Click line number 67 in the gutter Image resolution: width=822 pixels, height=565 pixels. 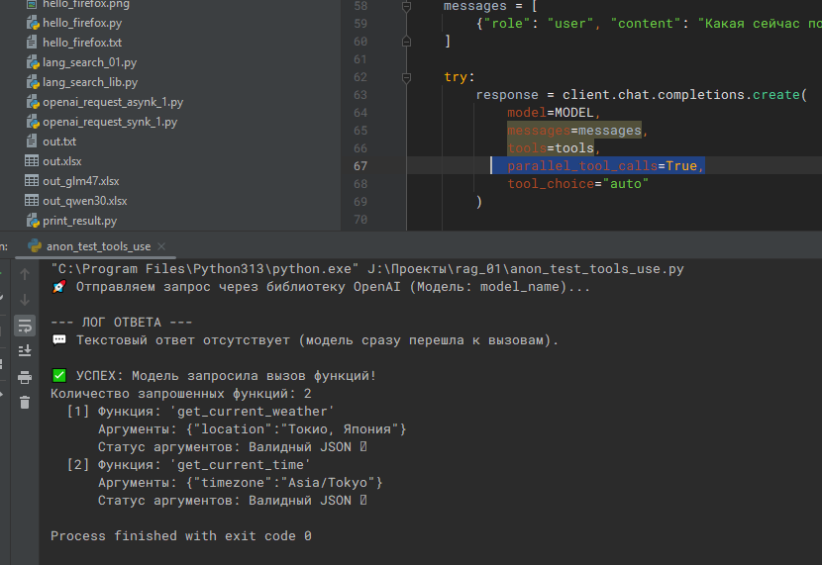(x=360, y=166)
